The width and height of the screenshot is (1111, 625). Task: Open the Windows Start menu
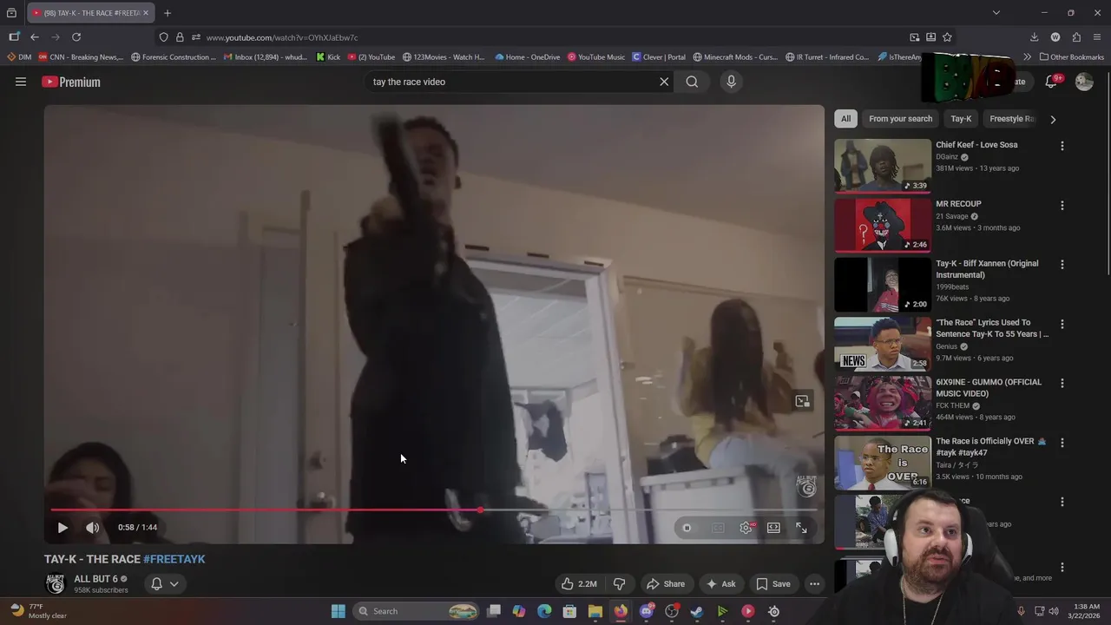(338, 611)
